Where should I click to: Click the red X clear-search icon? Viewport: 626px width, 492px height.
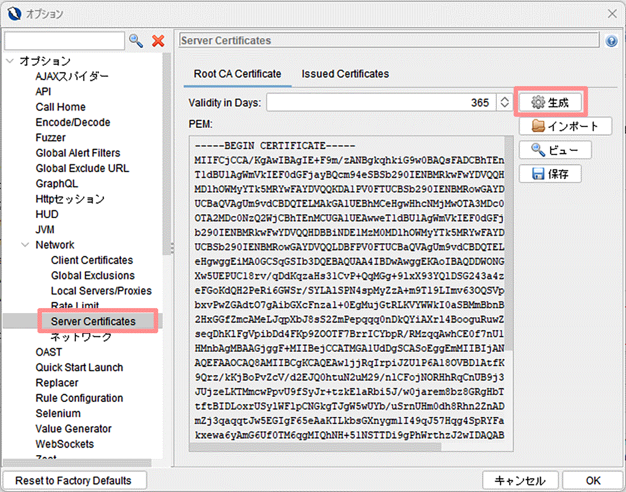159,41
